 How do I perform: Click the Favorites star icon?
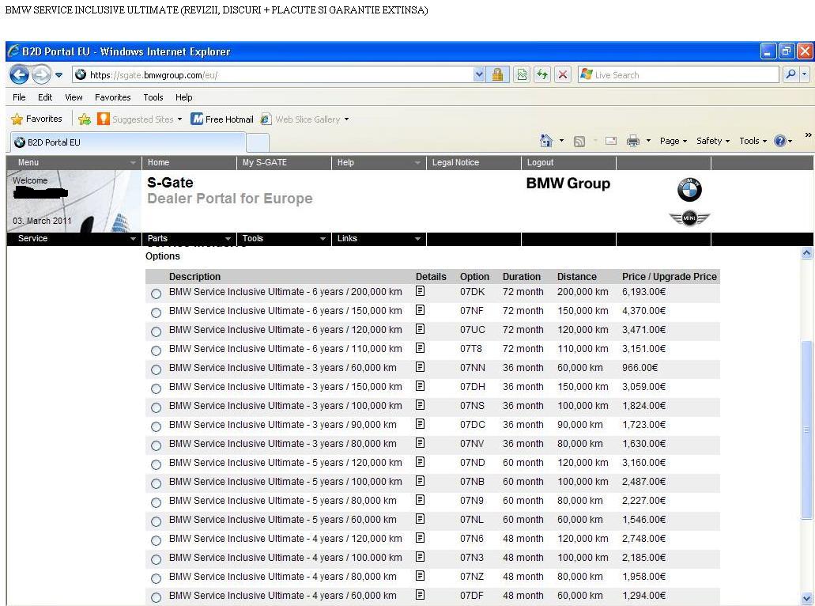pyautogui.click(x=17, y=119)
